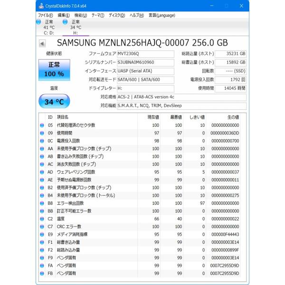Click the 34 °C temperature button
This screenshot has width=285, height=285.
point(54,101)
